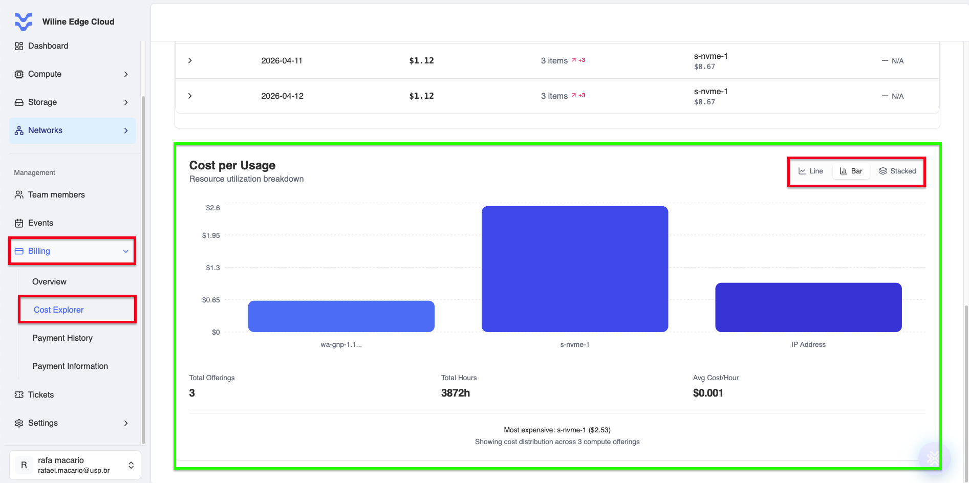Expand the Compute submenu chevron
Viewport: 969px width, 483px height.
point(126,74)
